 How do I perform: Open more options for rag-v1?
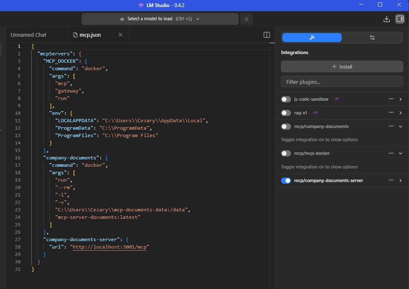[391, 112]
